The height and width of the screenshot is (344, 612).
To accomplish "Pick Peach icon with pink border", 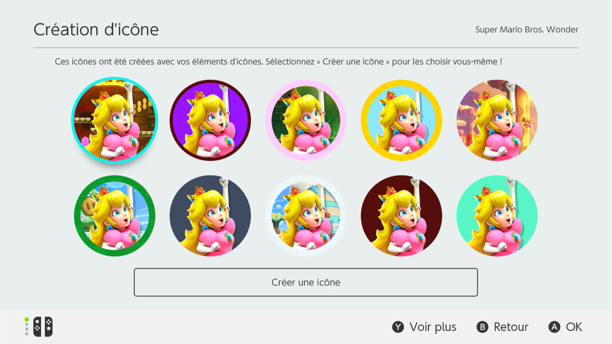I will point(306,120).
